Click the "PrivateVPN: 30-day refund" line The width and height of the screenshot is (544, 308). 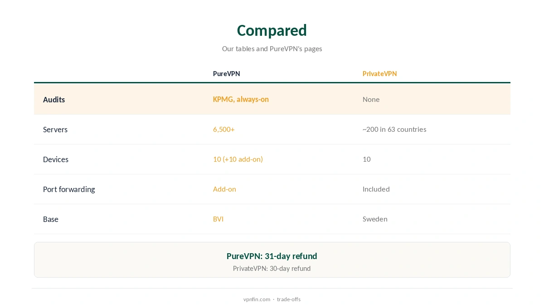pyautogui.click(x=272, y=268)
